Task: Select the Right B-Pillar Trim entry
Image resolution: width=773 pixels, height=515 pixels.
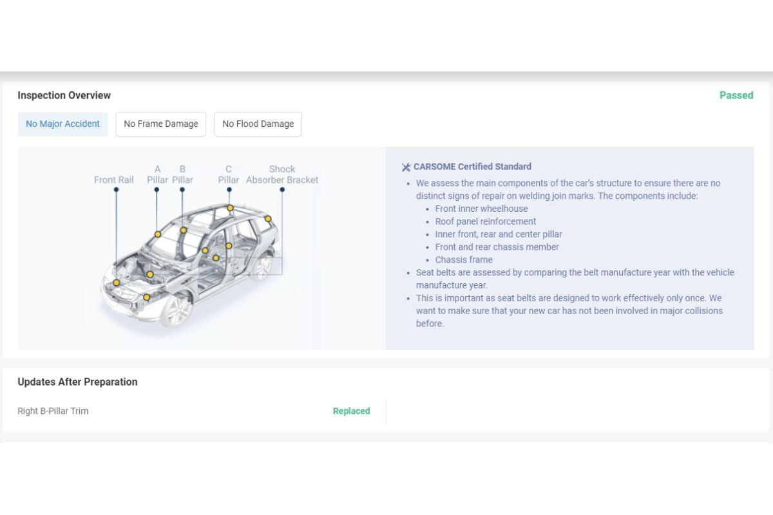Action: point(53,411)
